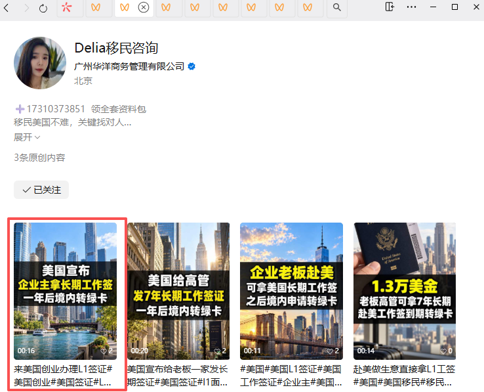Click the sidebar panel icon

390,7
